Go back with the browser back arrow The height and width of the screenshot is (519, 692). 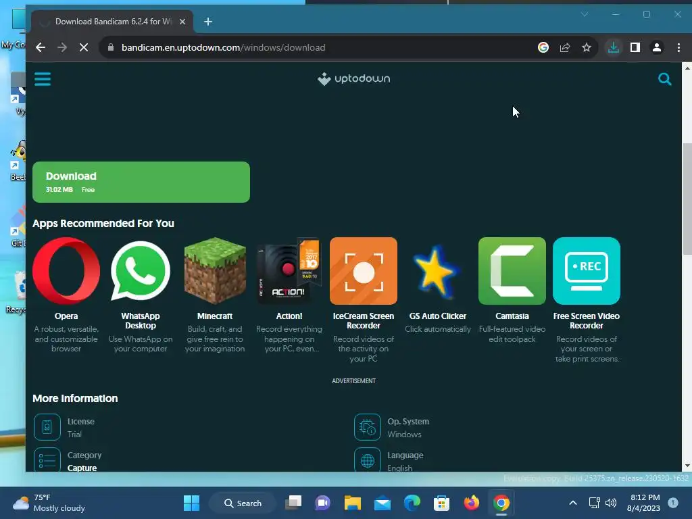point(40,47)
